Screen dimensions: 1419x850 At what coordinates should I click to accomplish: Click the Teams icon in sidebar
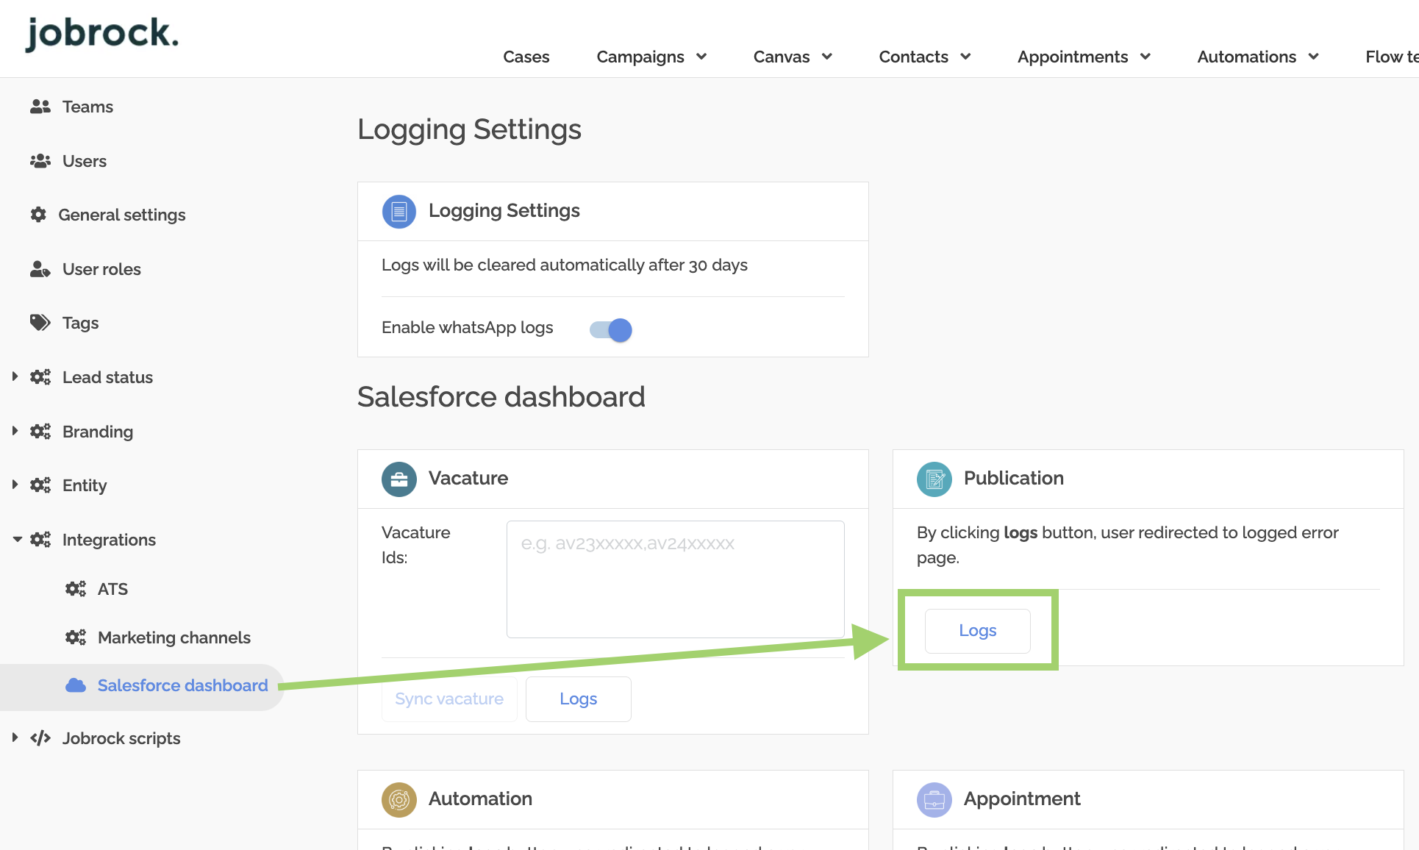(x=40, y=107)
